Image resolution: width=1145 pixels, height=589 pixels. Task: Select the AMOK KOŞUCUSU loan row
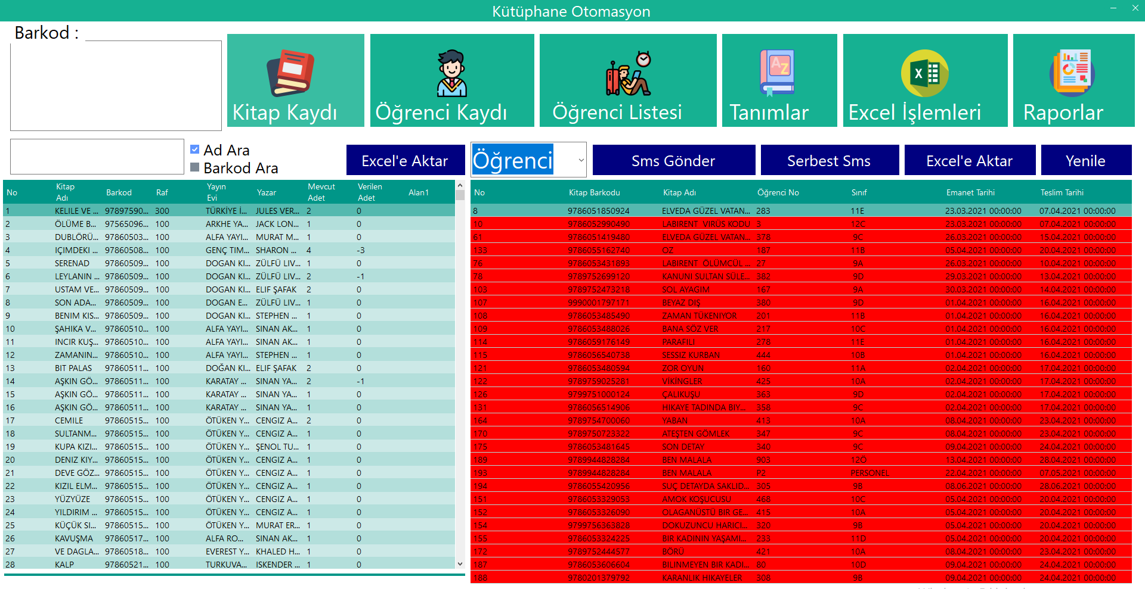coord(801,499)
